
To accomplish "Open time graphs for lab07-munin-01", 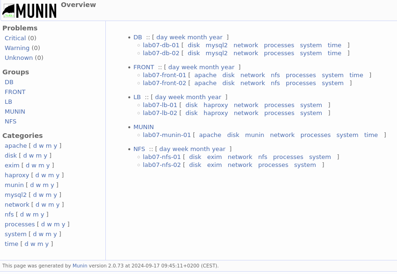I will point(371,135).
